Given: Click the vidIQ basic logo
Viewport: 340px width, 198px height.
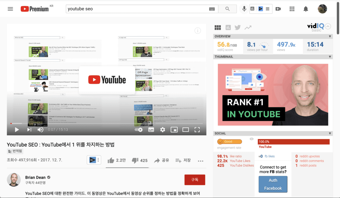Looking at the screenshot, I should coord(316,27).
